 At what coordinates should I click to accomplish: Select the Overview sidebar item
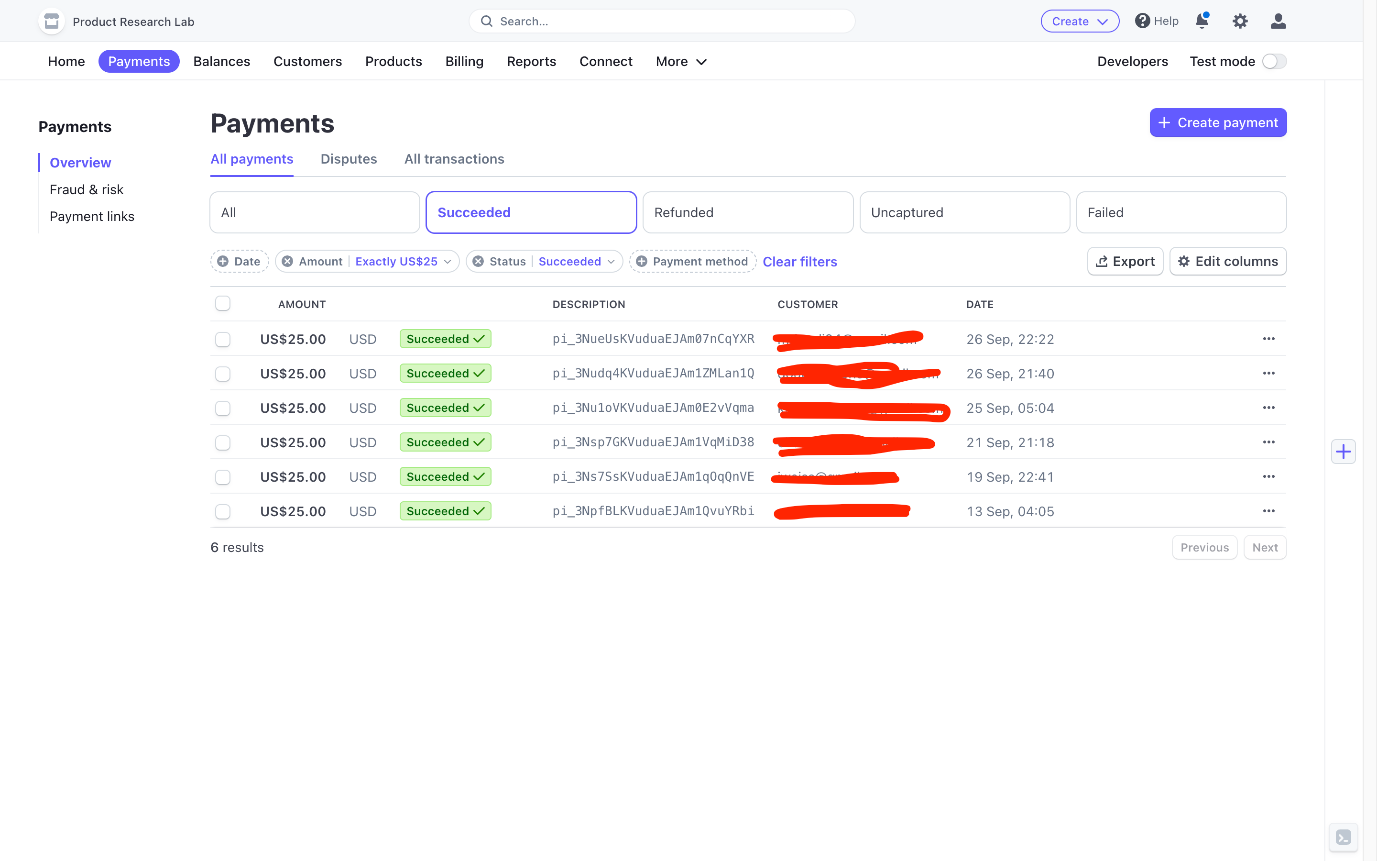point(80,163)
